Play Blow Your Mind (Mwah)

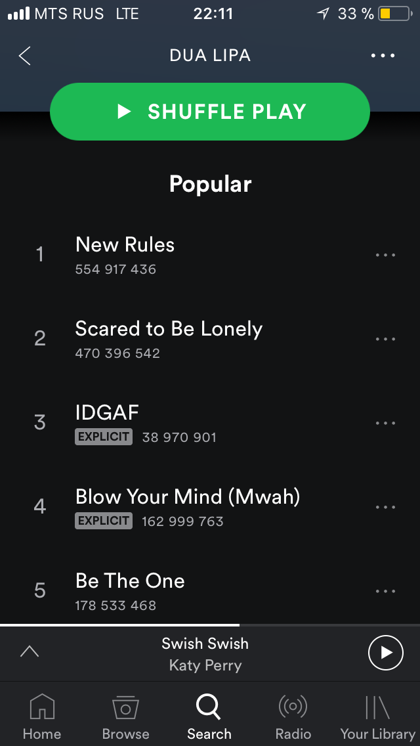tap(188, 497)
